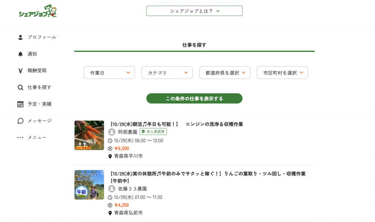The image size is (375, 222).
Task: Open the 市区町村を選択 dropdown
Action: pyautogui.click(x=282, y=73)
